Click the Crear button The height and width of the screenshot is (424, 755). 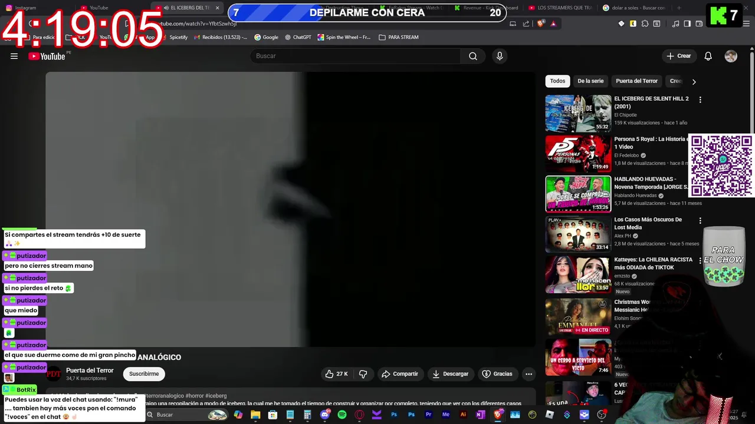[678, 56]
